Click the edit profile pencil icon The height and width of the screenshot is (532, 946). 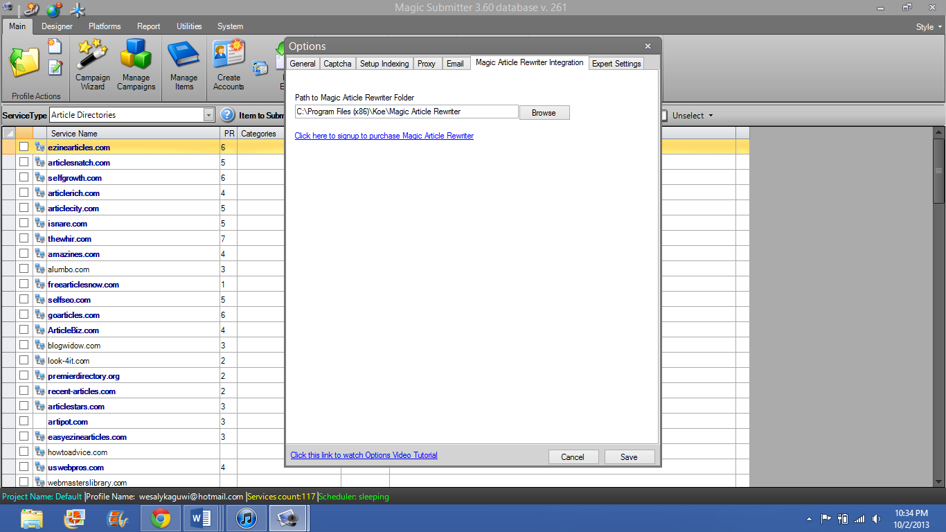point(55,67)
